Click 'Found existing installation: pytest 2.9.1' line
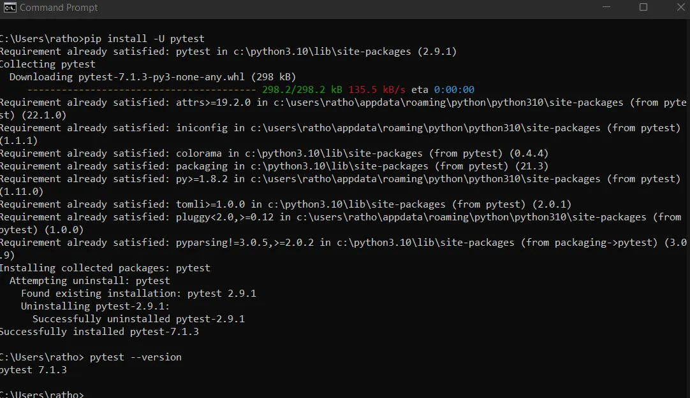 point(138,294)
